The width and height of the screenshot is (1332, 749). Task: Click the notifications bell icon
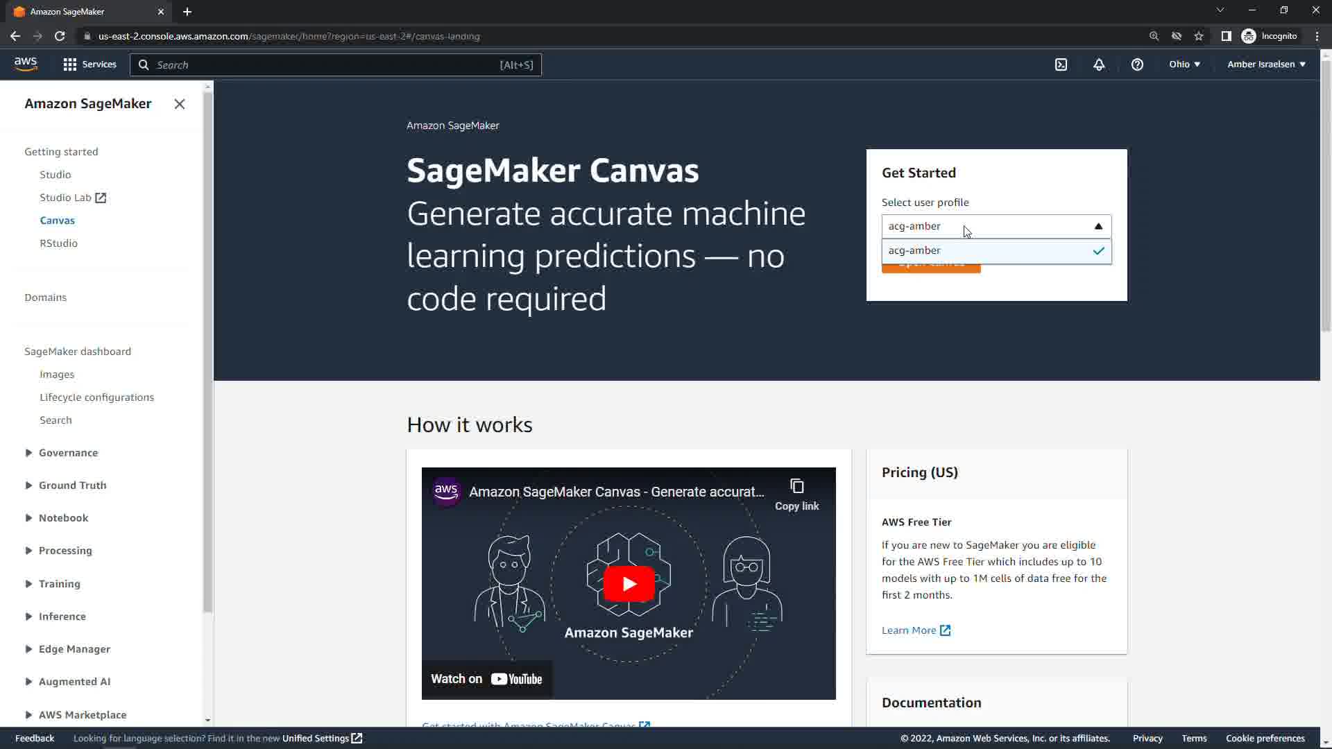tap(1099, 64)
